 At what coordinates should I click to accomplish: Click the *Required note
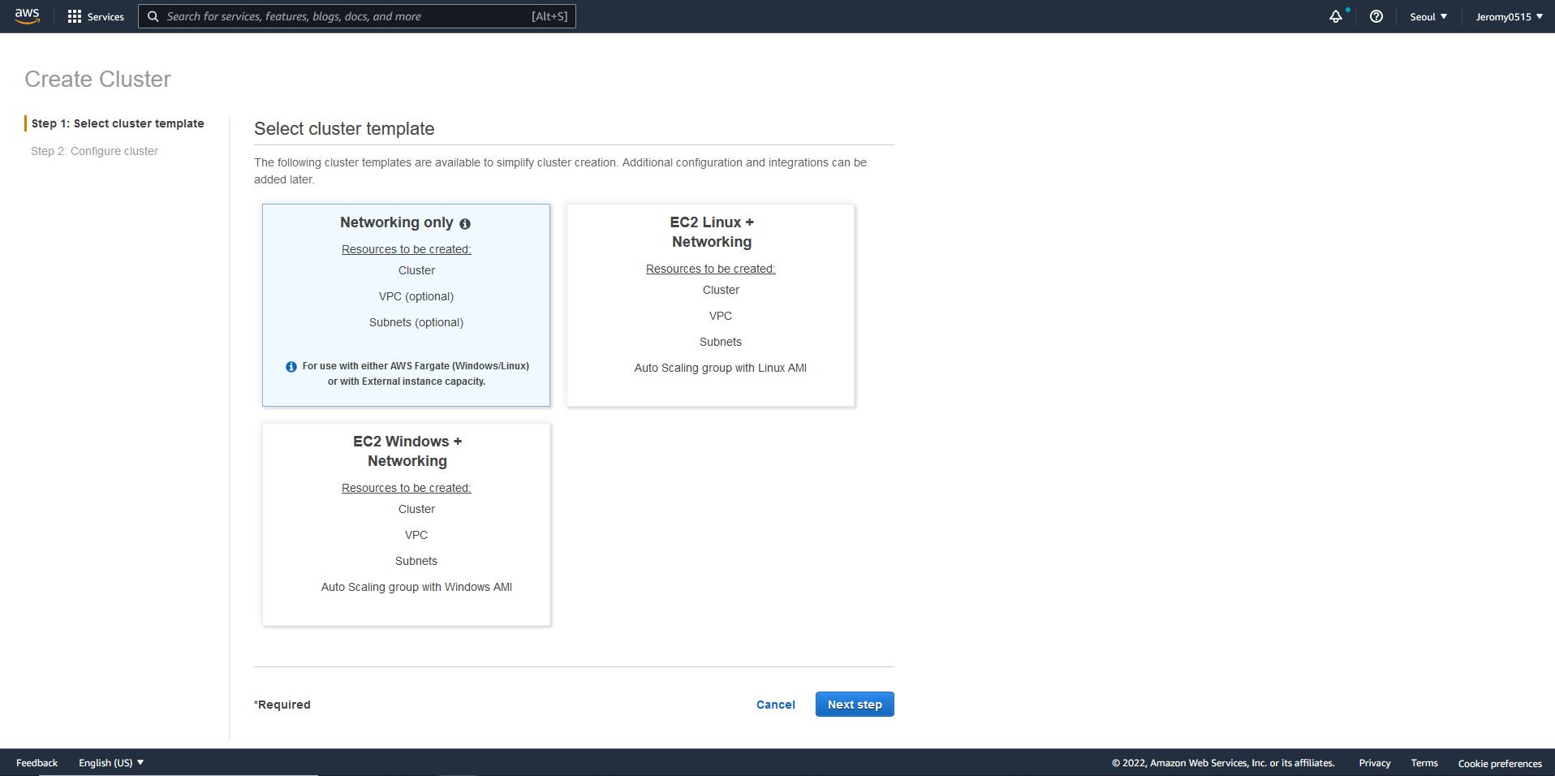point(282,705)
